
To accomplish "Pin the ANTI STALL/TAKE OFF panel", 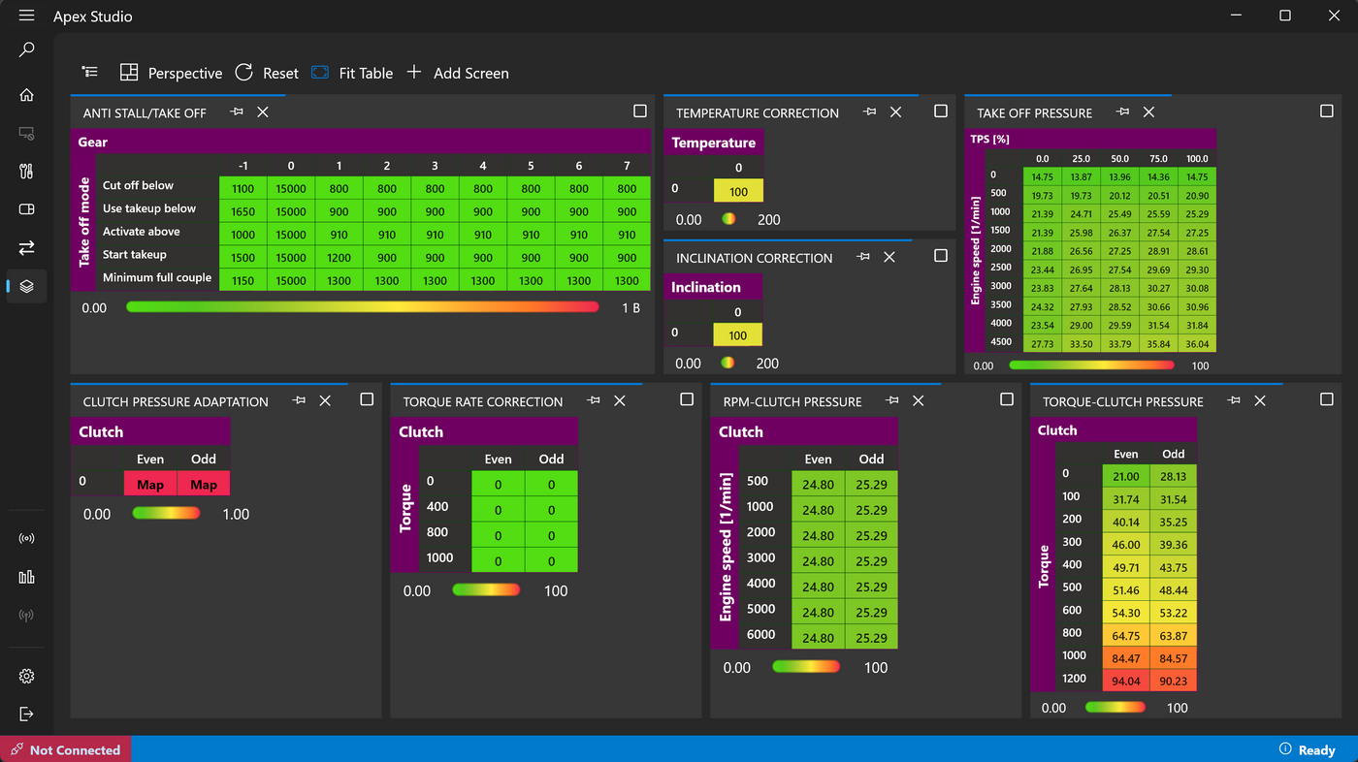I will coord(237,112).
